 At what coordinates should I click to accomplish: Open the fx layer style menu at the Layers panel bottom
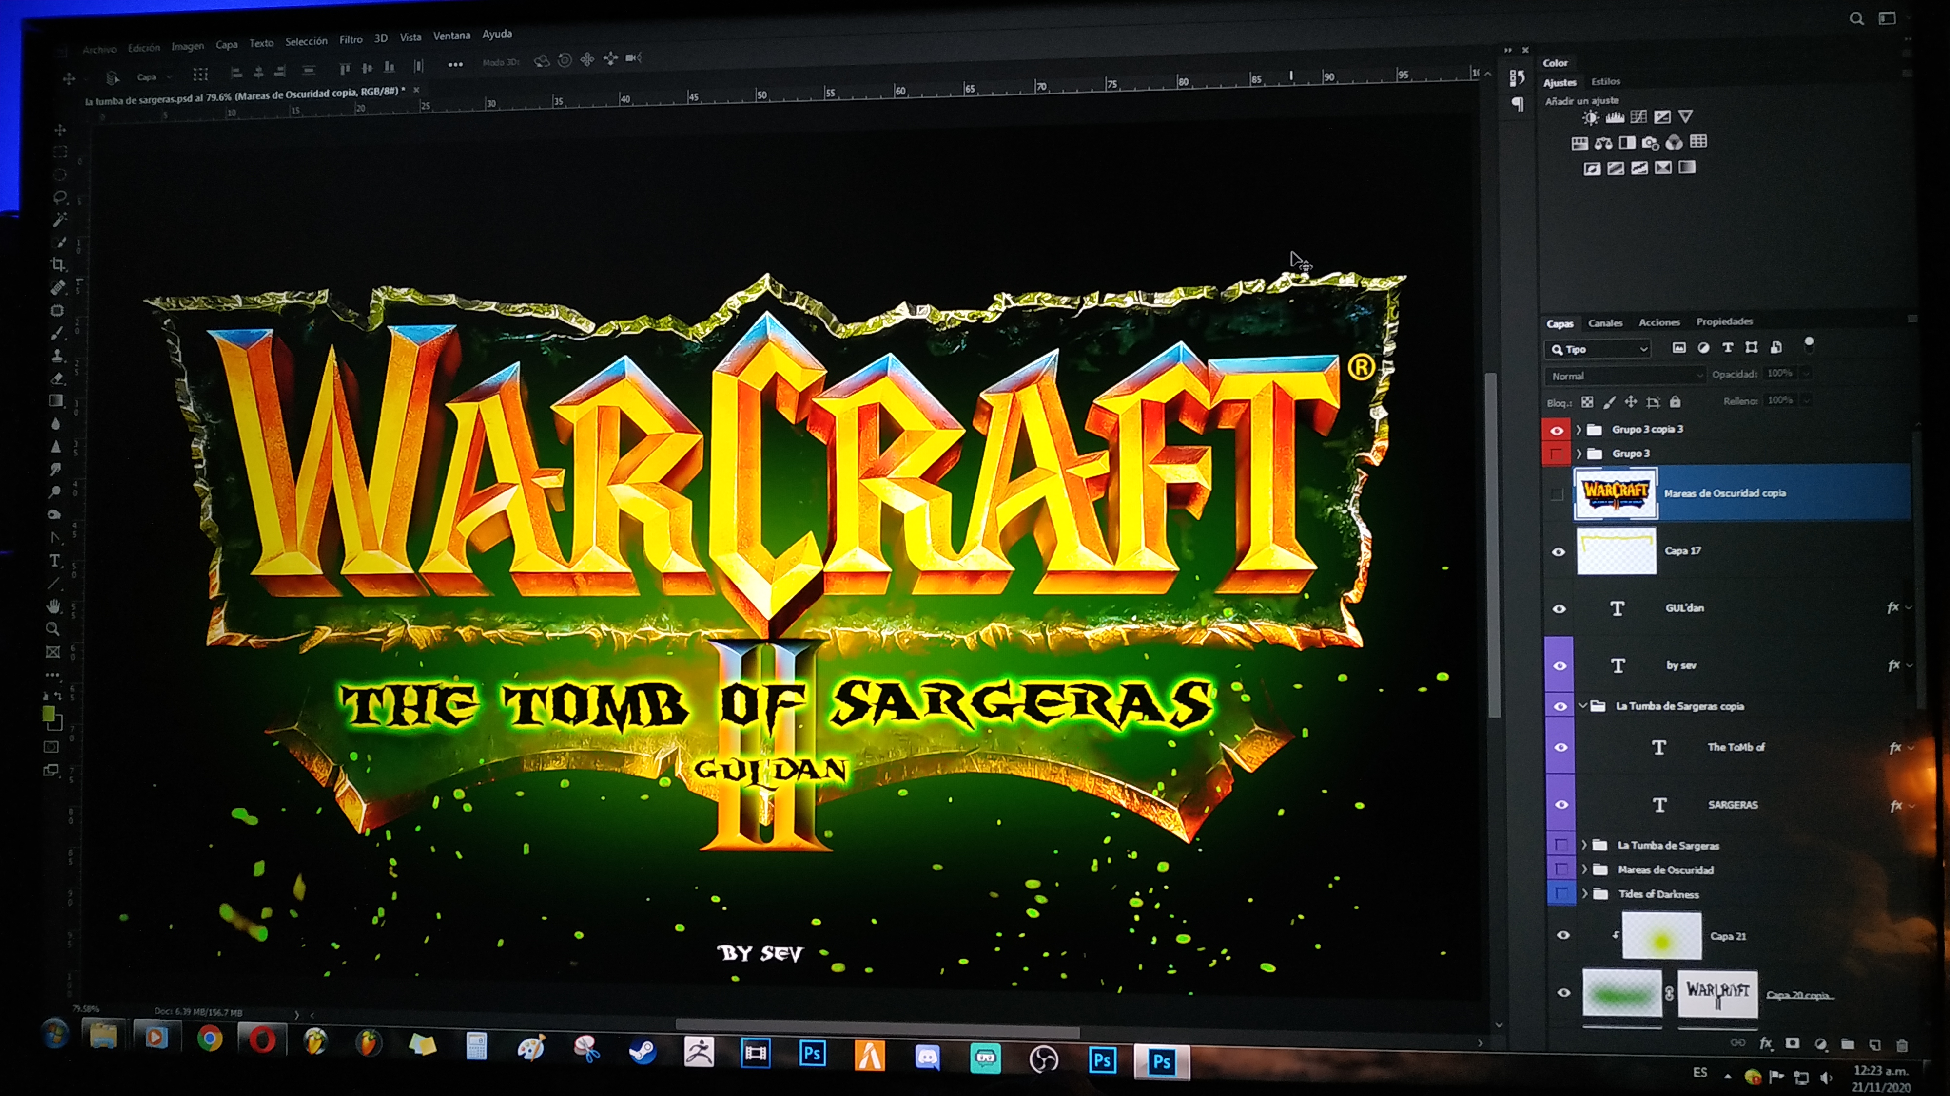coord(1766,1043)
